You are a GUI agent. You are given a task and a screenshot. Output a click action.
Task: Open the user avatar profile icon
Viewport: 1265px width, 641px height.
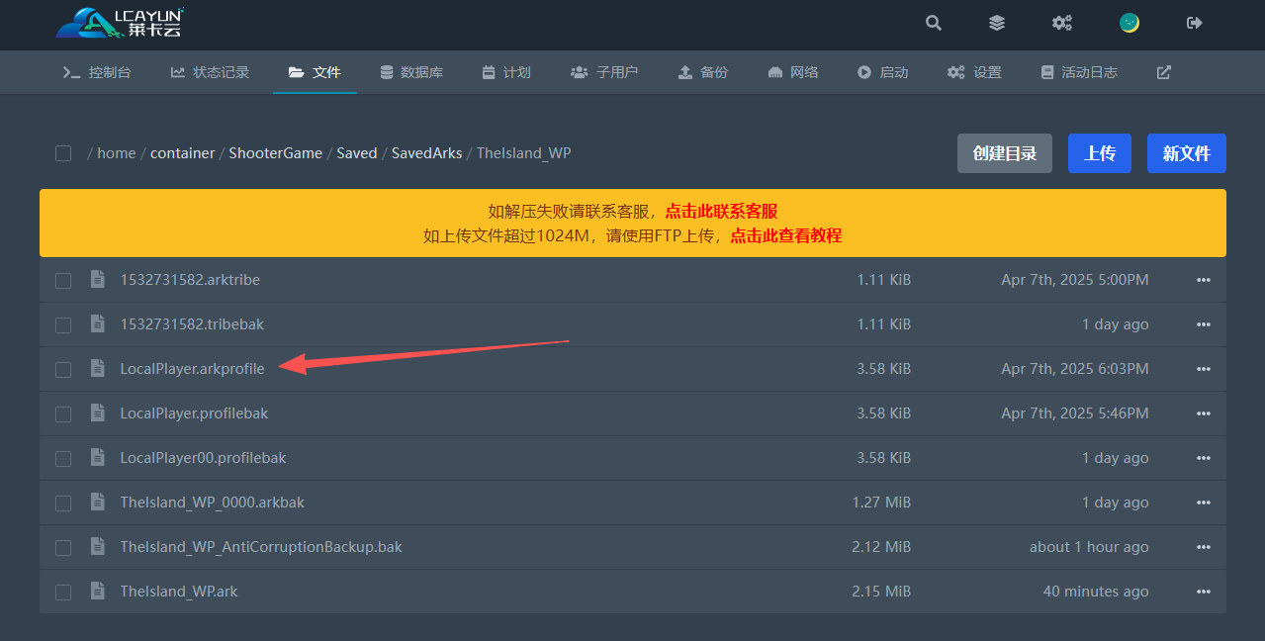(1129, 23)
